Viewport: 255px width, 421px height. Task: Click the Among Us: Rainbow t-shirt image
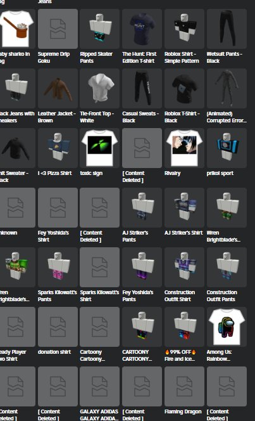pos(227,327)
